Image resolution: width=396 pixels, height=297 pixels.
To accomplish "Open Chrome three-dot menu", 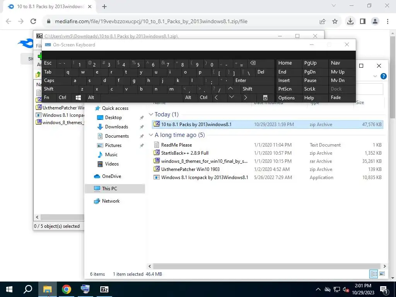I will point(387,22).
